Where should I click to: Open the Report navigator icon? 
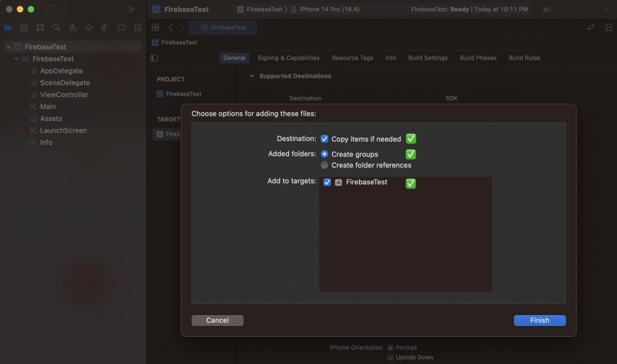pos(138,28)
